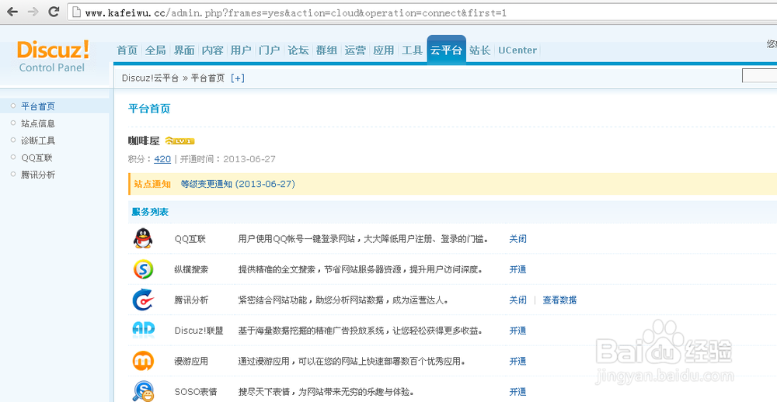Open the 内容 top menu

(213, 50)
